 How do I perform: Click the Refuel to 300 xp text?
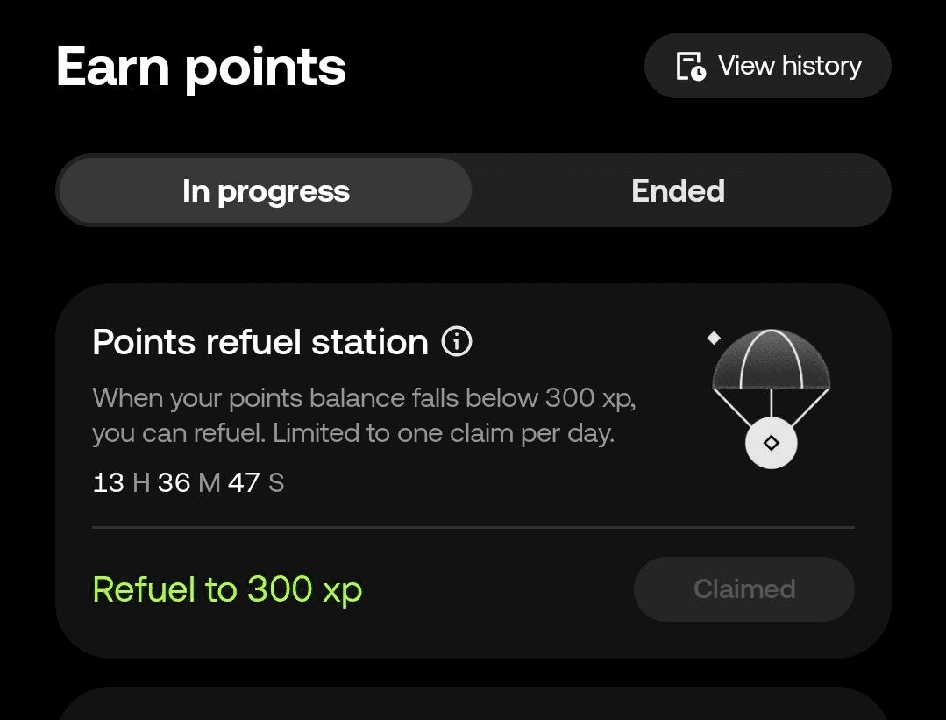pyautogui.click(x=227, y=589)
